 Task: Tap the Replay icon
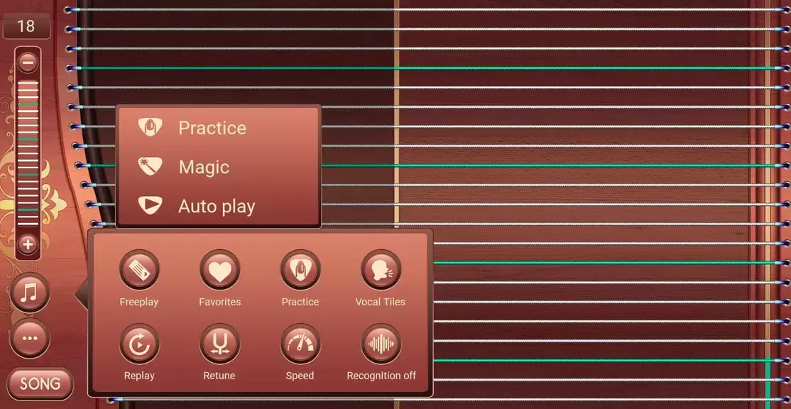(139, 344)
